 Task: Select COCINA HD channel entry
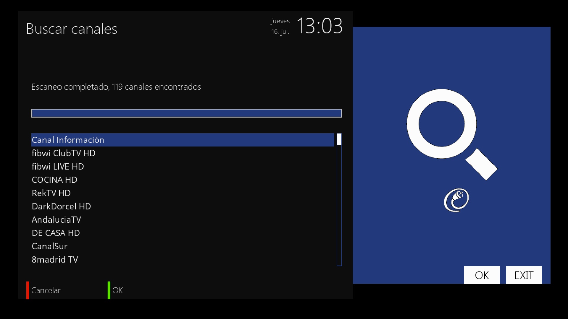pos(183,180)
